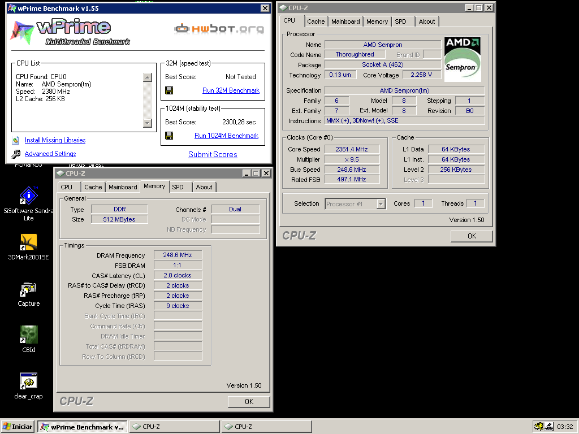The width and height of the screenshot is (579, 434).
Task: Activate the second CPU-Z taskbar button
Action: [267, 427]
